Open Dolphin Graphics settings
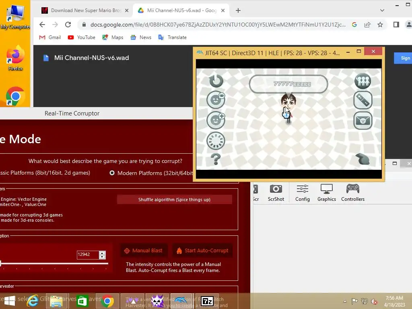 click(327, 193)
